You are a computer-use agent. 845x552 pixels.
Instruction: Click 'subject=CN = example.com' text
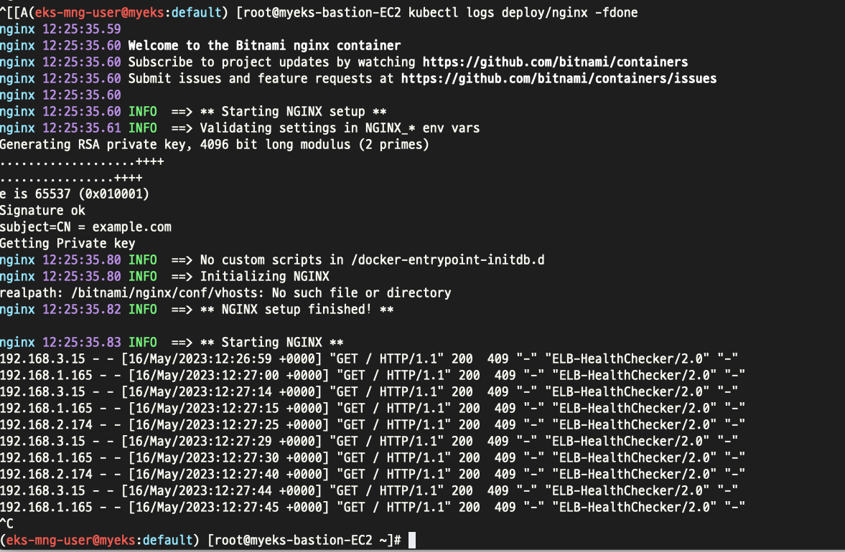point(85,227)
